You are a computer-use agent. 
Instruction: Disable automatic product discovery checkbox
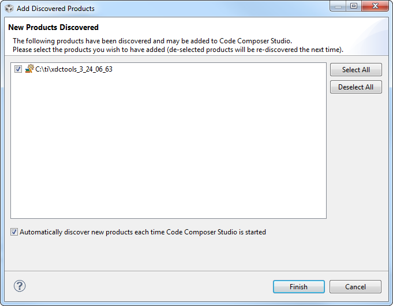pyautogui.click(x=14, y=232)
